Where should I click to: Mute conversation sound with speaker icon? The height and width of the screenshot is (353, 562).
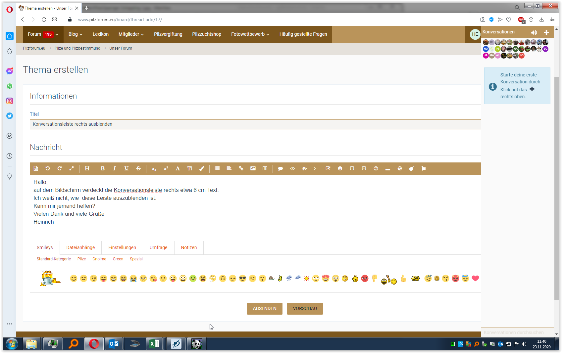(534, 32)
